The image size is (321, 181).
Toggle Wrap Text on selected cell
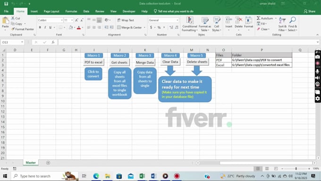126,20
